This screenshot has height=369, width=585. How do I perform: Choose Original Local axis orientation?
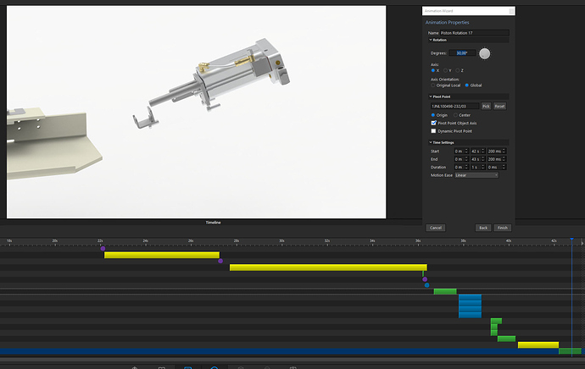coord(432,85)
